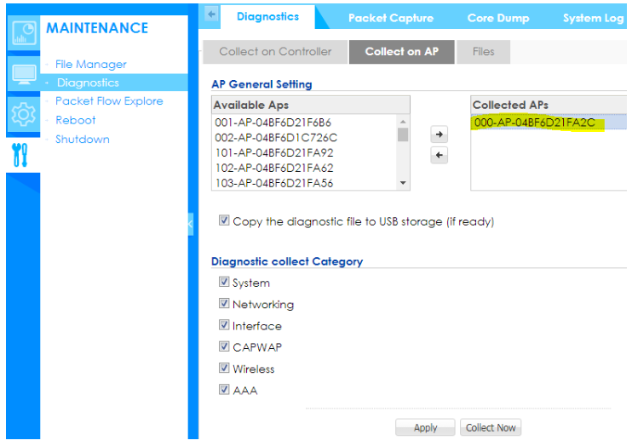Open the Dashboard chart icon in sidebar
The width and height of the screenshot is (632, 446).
[23, 31]
